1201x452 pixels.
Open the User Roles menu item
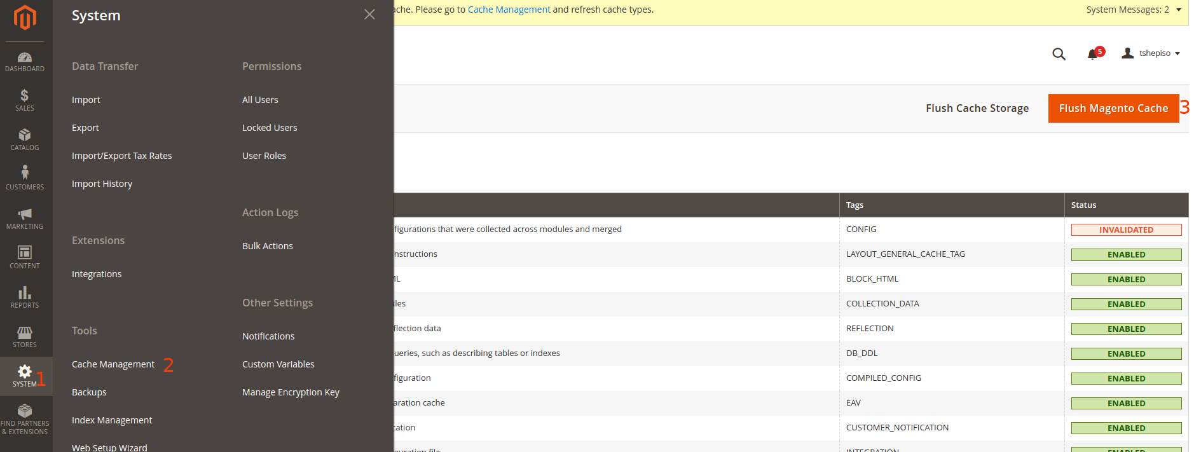(x=264, y=156)
